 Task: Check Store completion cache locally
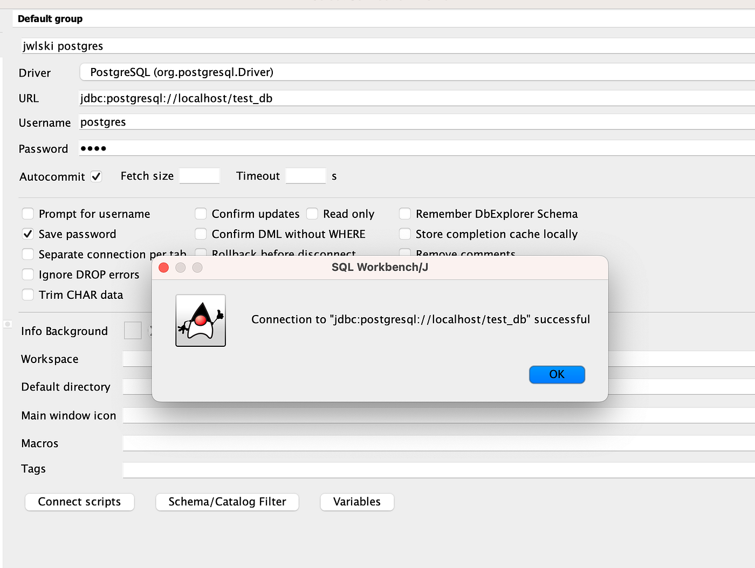click(x=405, y=234)
